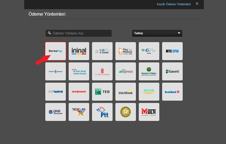Image resolution: width=226 pixels, height=144 pixels.
Task: Open the Turkey country dropdown
Action: coord(157,33)
